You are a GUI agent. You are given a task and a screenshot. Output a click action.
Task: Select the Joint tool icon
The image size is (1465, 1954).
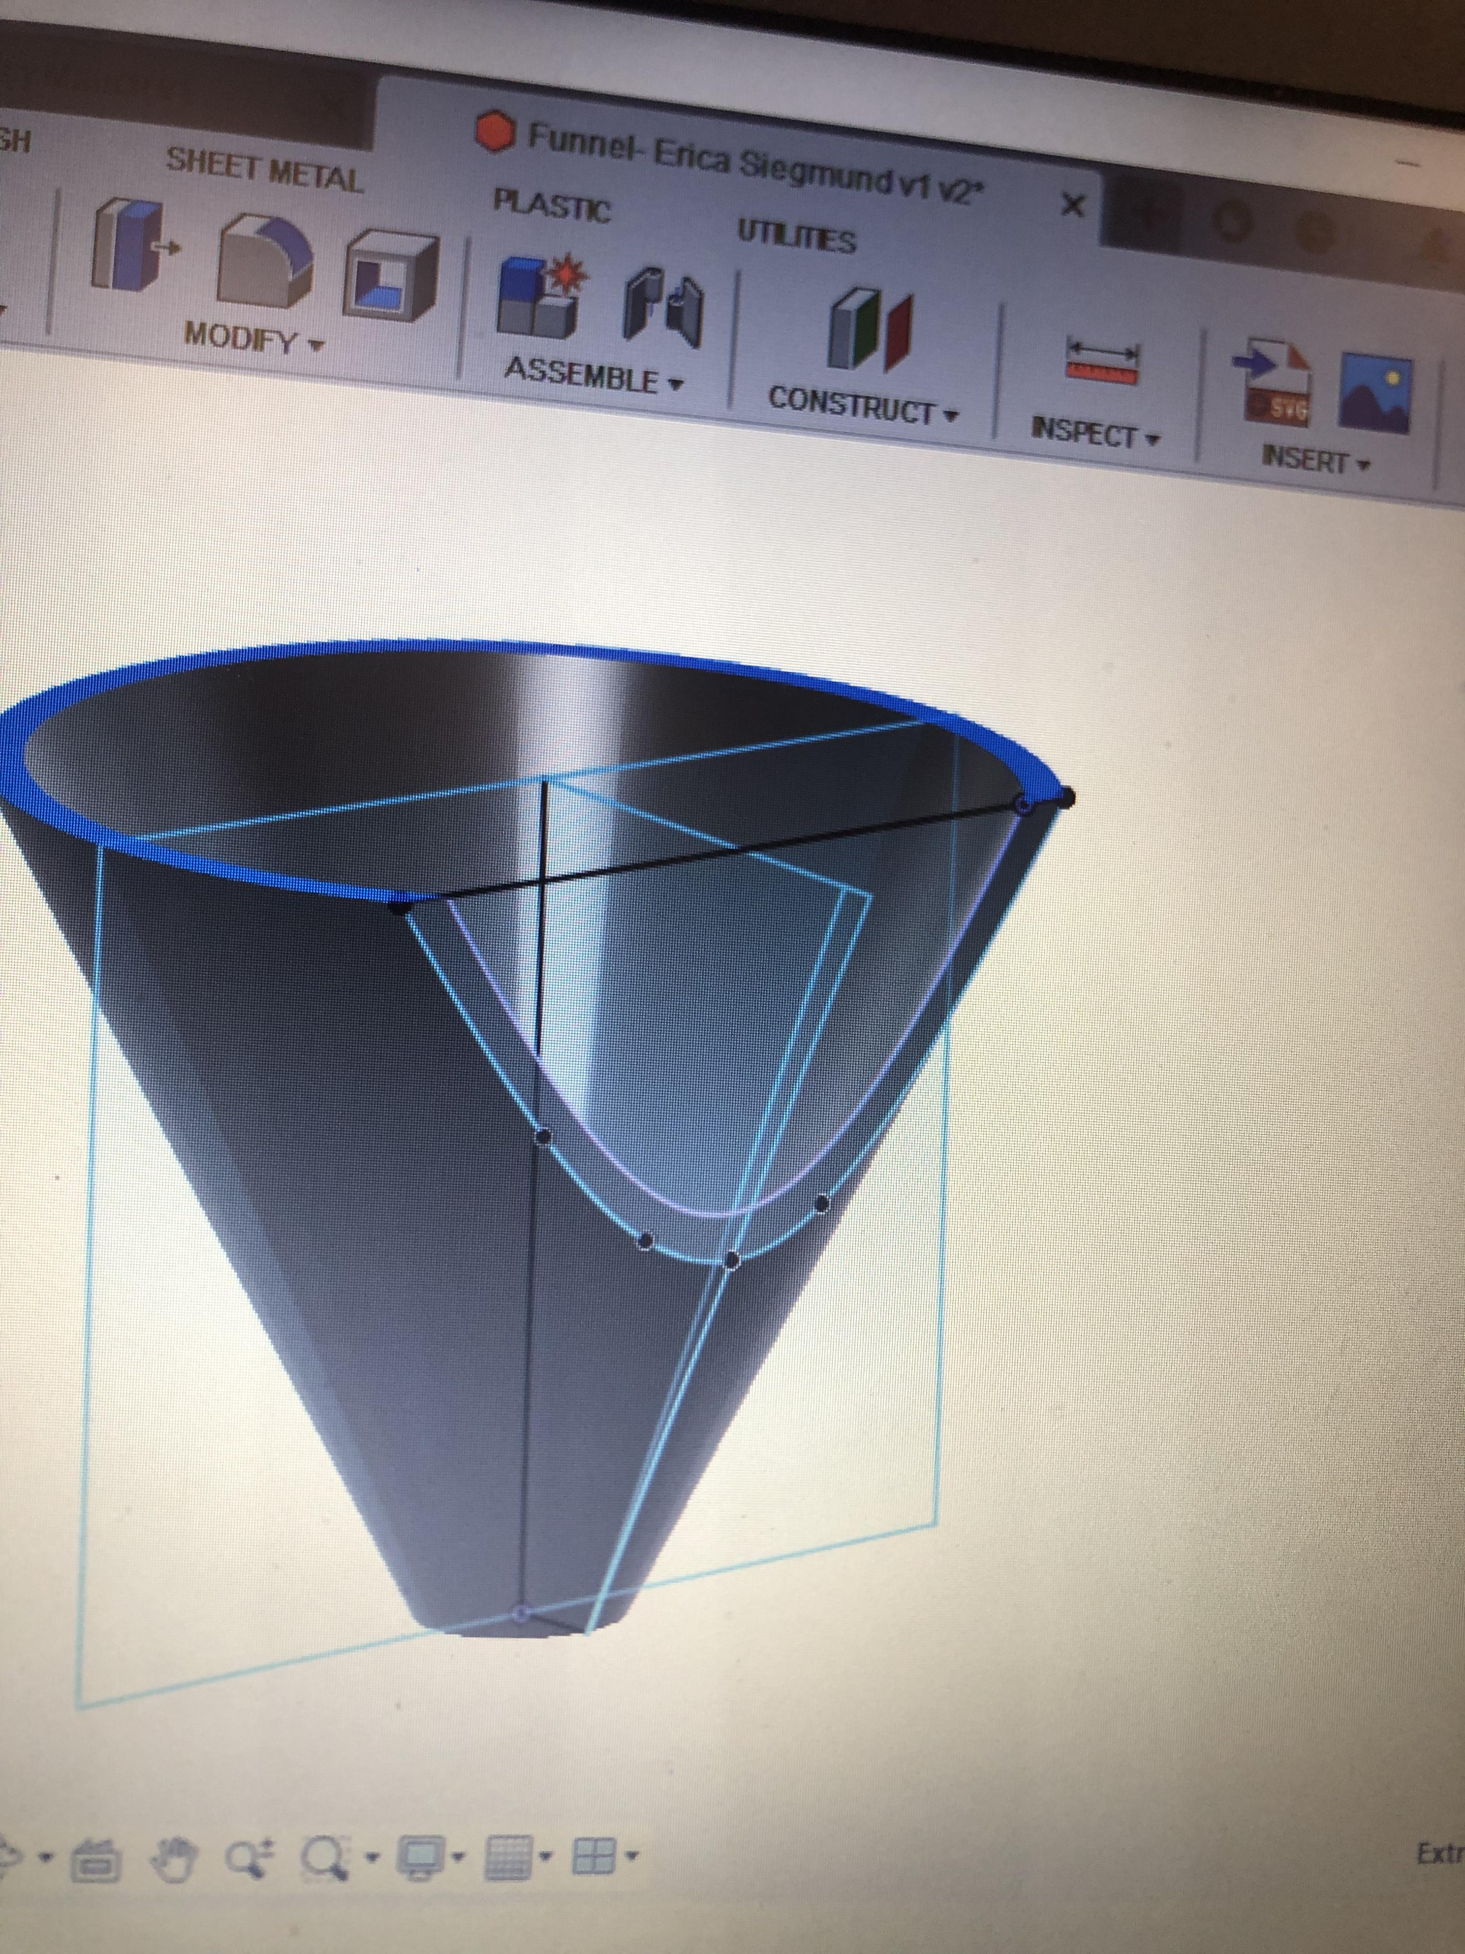point(662,307)
